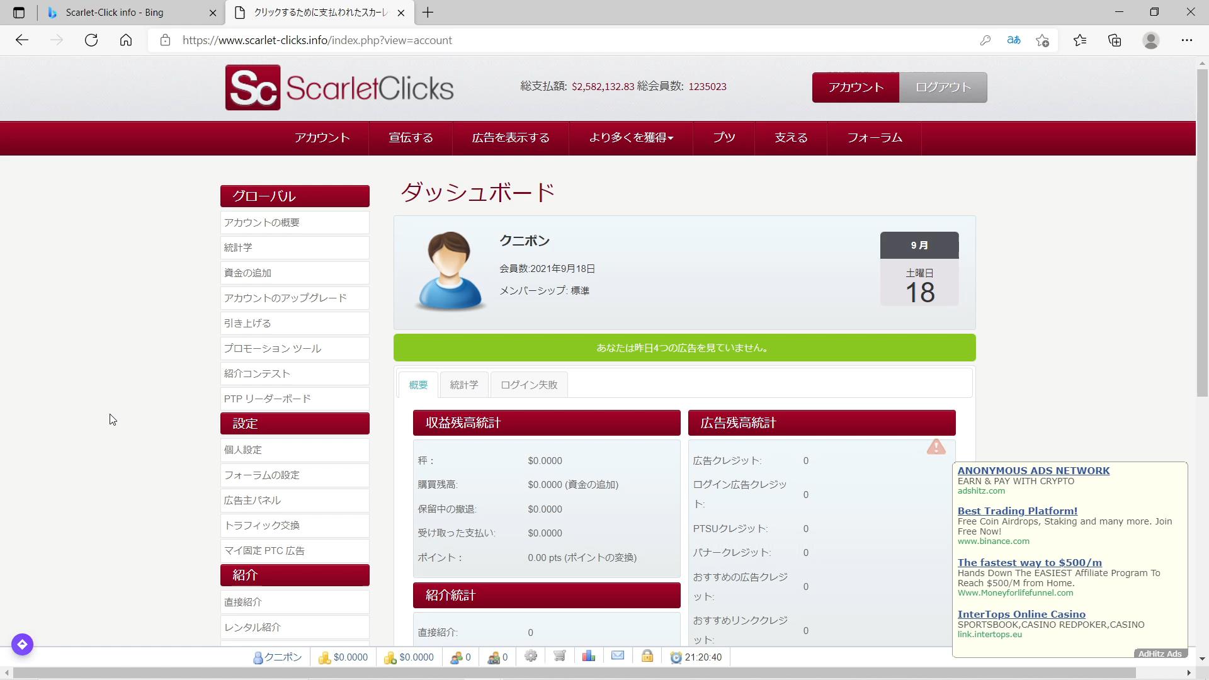Click the browser refresh icon

(91, 40)
